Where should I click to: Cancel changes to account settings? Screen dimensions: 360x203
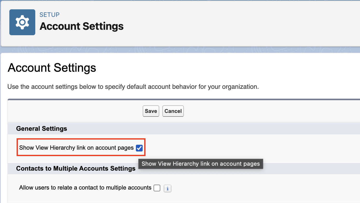[173, 111]
